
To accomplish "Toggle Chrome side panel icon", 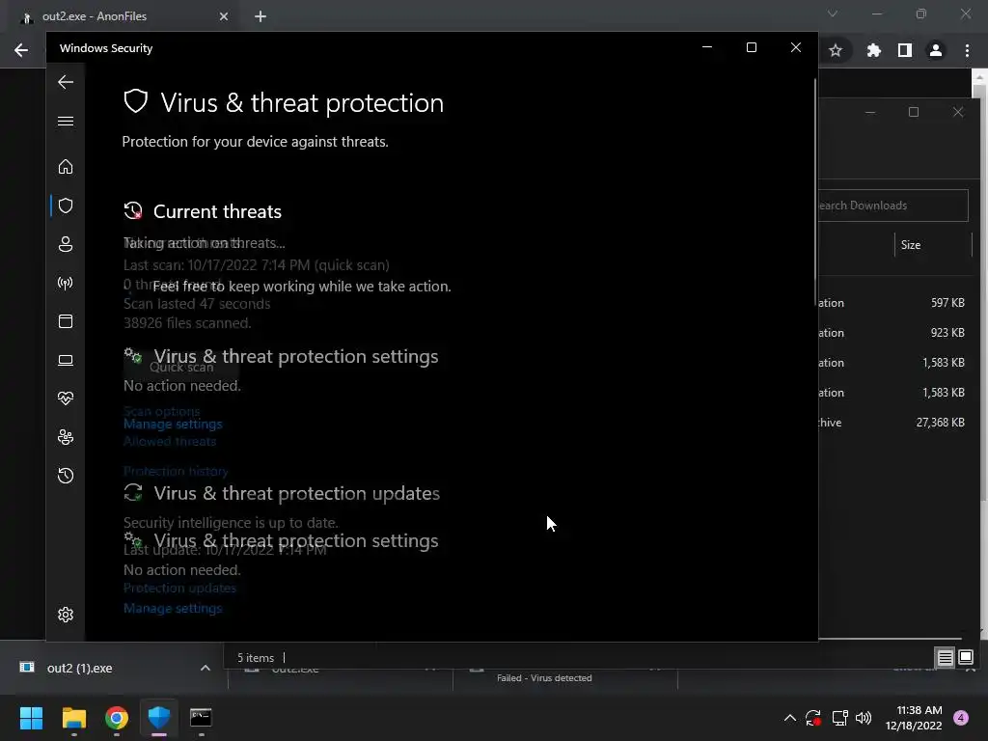I will click(x=905, y=50).
